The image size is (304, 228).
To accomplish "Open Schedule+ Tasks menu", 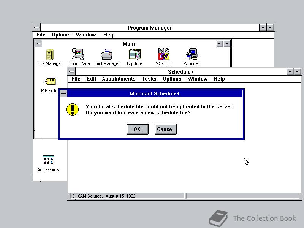I will 149,79.
